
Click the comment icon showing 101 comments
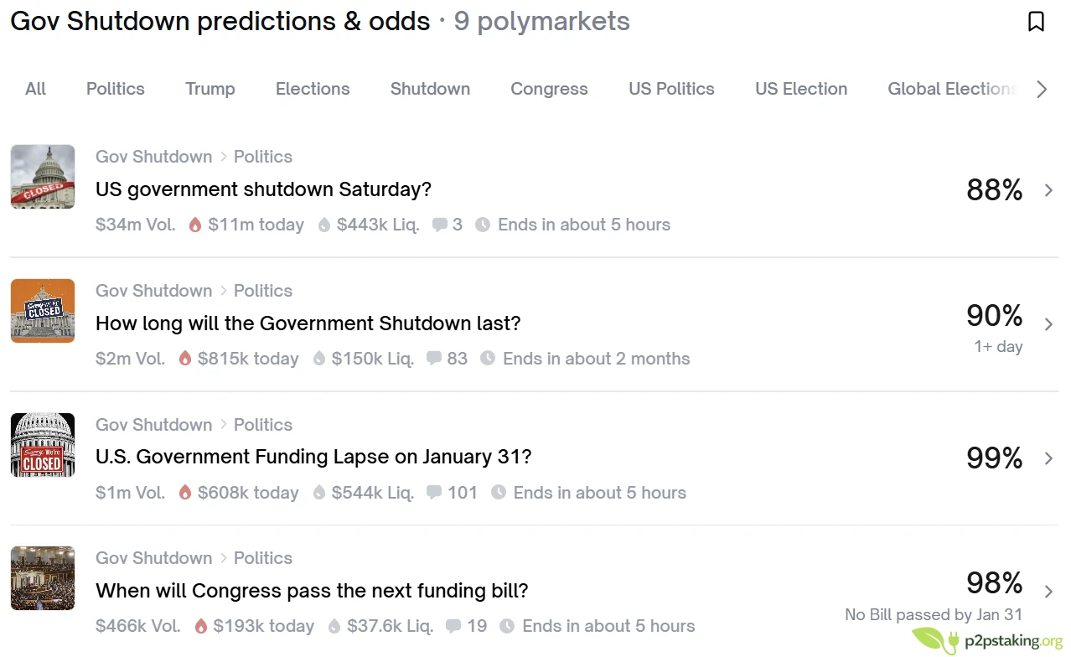click(434, 493)
